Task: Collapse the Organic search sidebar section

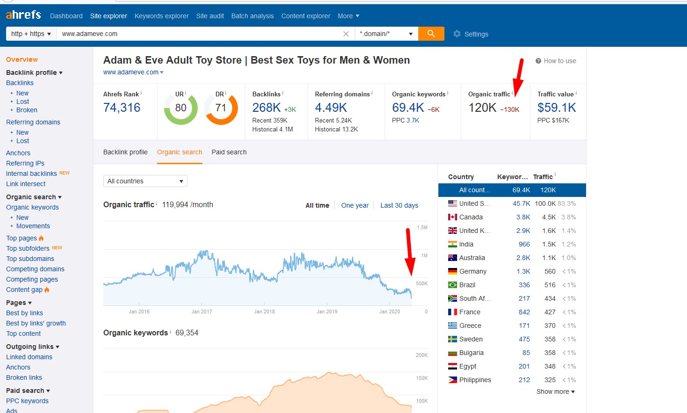Action: pos(34,197)
